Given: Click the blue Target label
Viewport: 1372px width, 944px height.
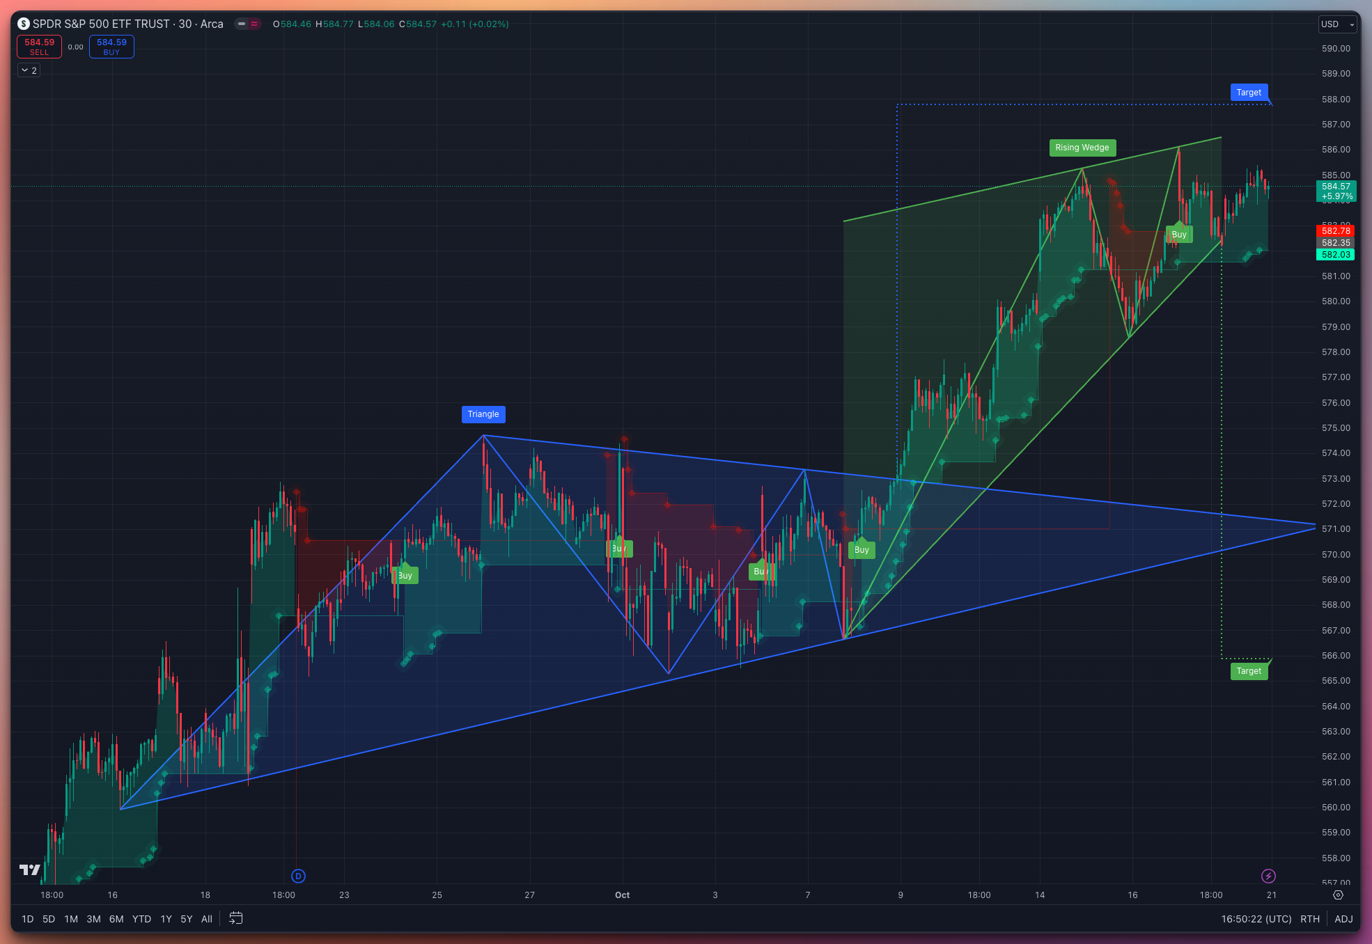Looking at the screenshot, I should (1249, 93).
